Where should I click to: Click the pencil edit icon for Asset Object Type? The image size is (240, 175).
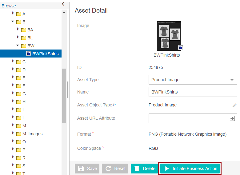coord(234,105)
